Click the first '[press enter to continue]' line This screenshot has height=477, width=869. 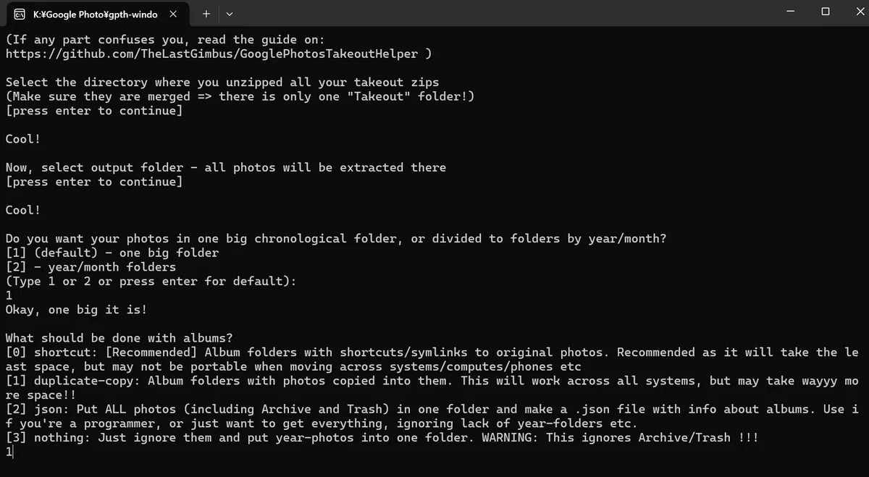pyautogui.click(x=94, y=111)
